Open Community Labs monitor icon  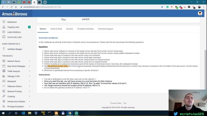pos(4,37)
